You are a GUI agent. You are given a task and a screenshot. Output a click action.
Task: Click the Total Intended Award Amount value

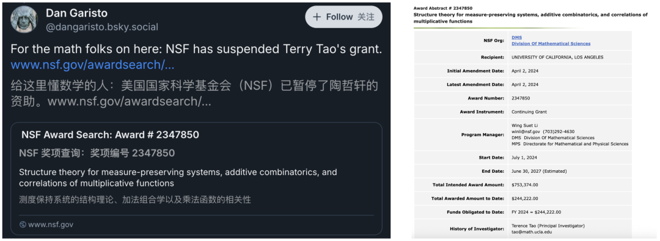point(524,185)
